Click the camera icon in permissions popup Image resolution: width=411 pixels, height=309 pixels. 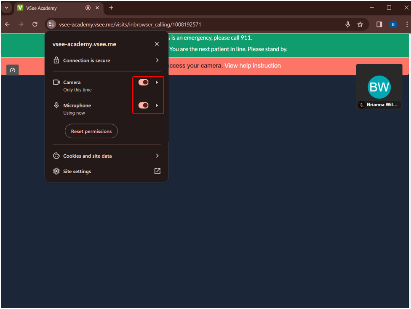[x=56, y=82]
